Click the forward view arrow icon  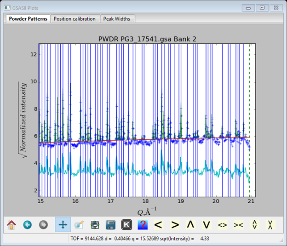[43, 225]
